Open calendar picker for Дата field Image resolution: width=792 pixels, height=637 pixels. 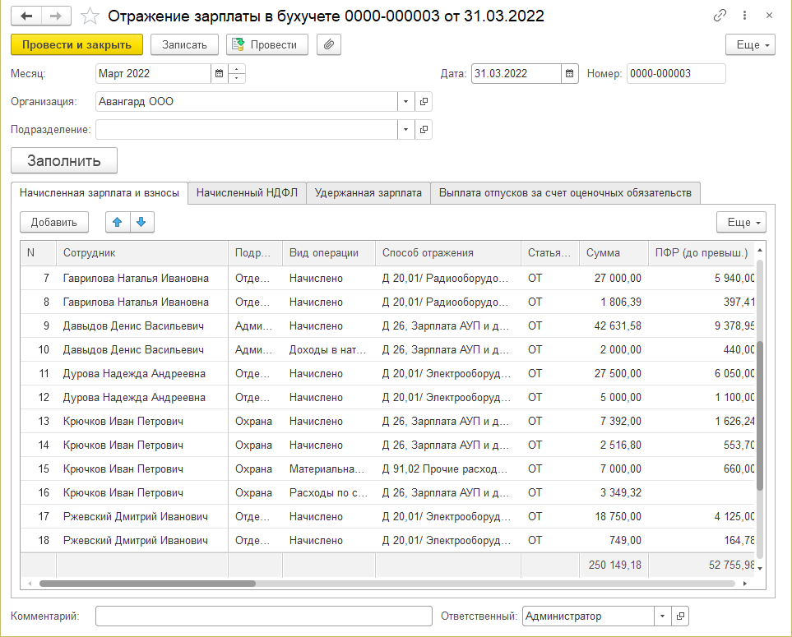[x=570, y=74]
